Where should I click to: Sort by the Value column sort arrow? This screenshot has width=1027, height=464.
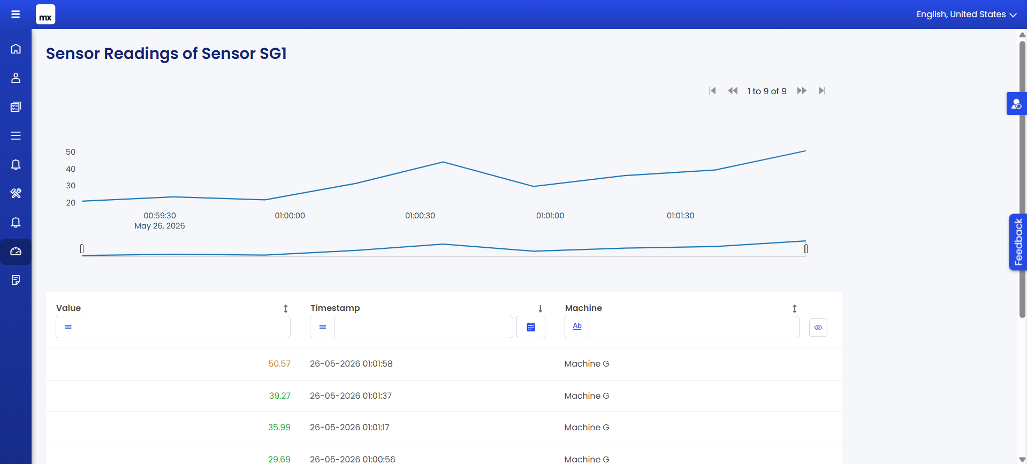(286, 308)
